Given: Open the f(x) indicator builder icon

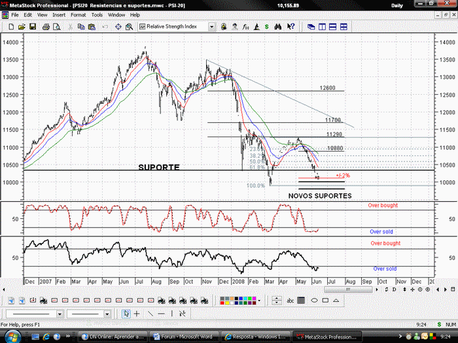Looking at the screenshot, I should click(245, 27).
